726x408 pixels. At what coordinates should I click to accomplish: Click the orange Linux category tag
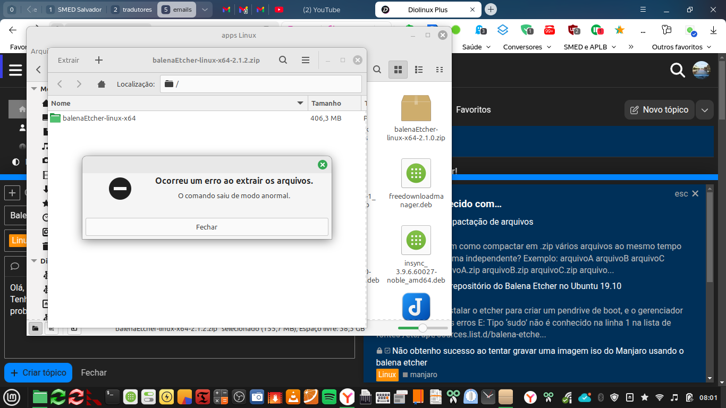point(387,375)
